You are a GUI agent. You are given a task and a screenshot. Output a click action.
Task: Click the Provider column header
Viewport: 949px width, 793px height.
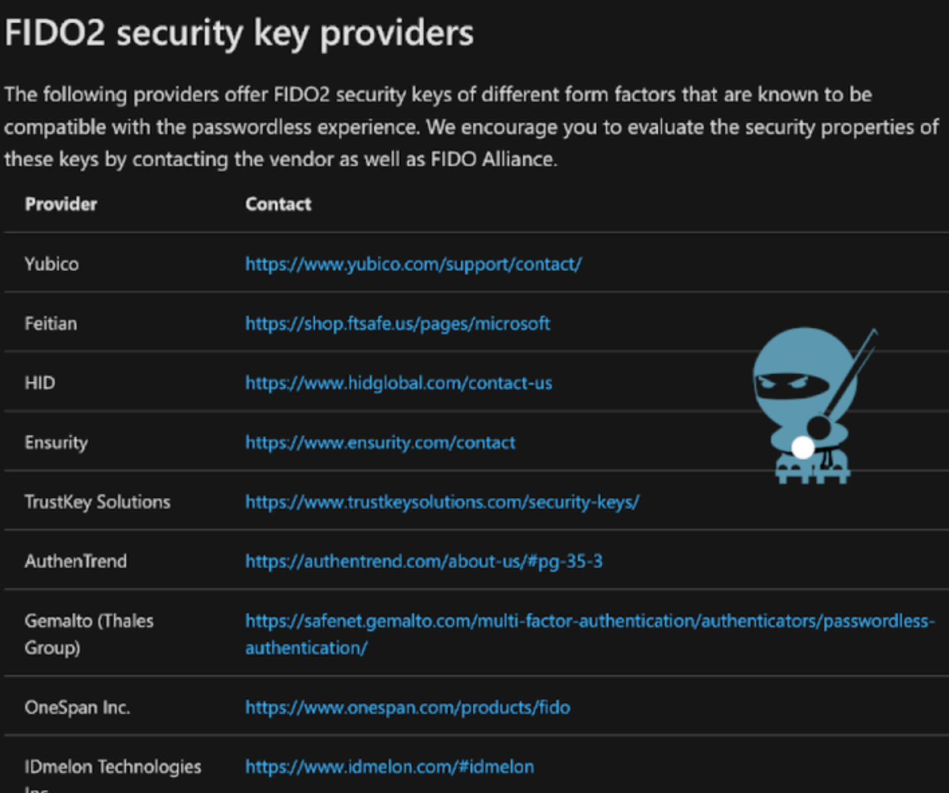61,204
